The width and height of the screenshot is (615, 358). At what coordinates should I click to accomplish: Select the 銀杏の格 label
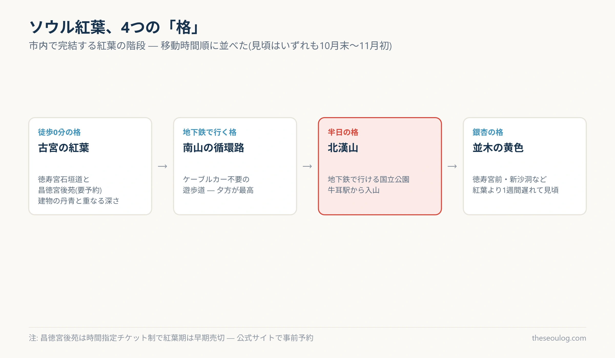[x=488, y=132]
